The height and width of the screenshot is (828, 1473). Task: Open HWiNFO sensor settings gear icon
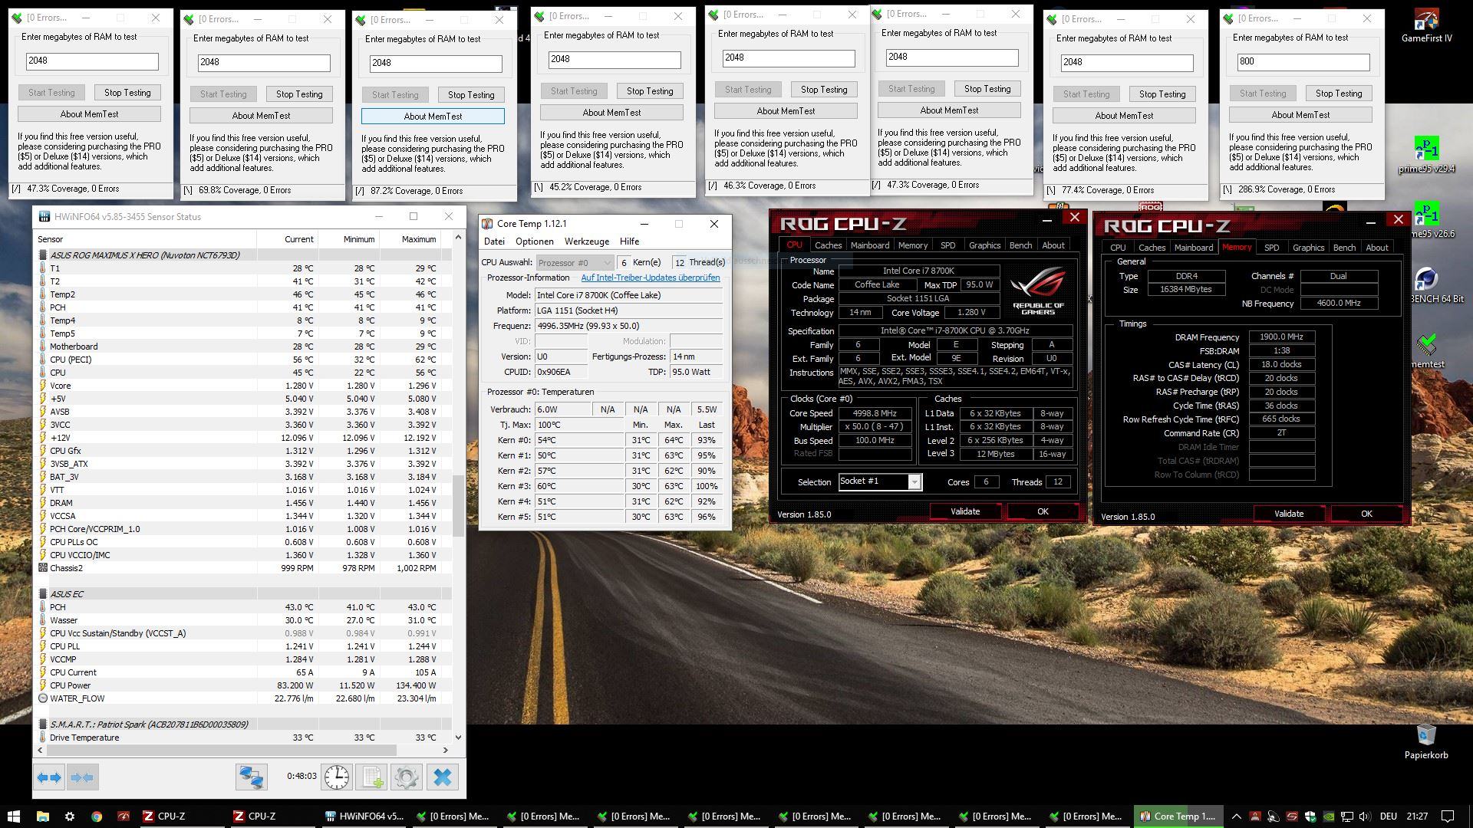pyautogui.click(x=407, y=777)
